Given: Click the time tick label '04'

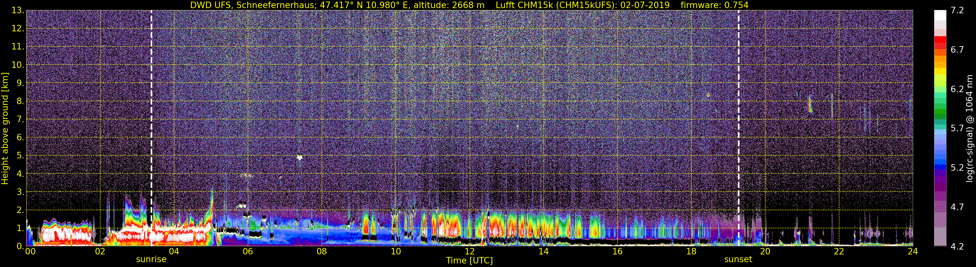Looking at the screenshot, I should tap(174, 251).
